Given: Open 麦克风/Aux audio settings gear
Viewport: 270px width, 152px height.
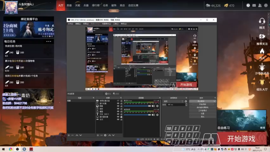Looking at the screenshot, I should [157, 106].
